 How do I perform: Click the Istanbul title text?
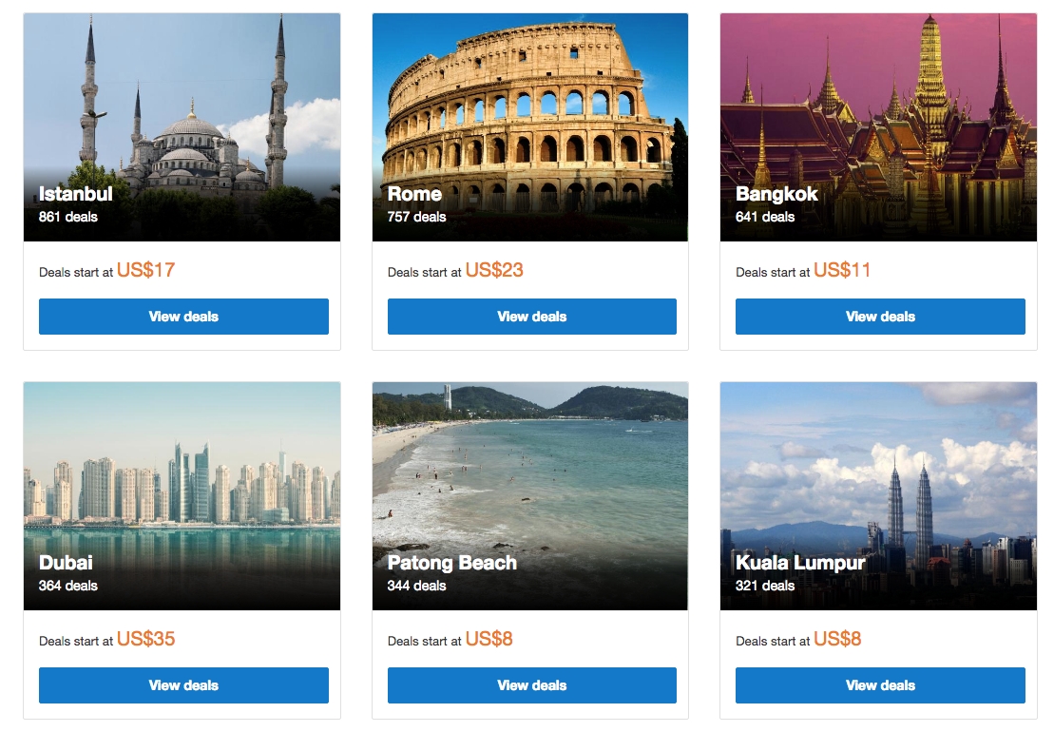[x=75, y=194]
